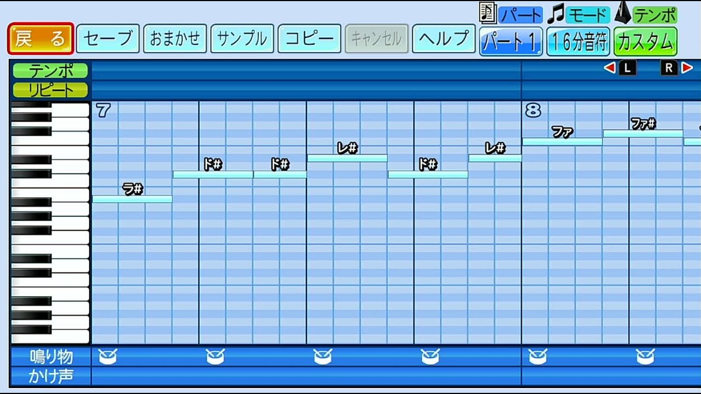Image resolution: width=701 pixels, height=394 pixels.
Task: Select the ファ note in measure 8
Action: [x=562, y=142]
